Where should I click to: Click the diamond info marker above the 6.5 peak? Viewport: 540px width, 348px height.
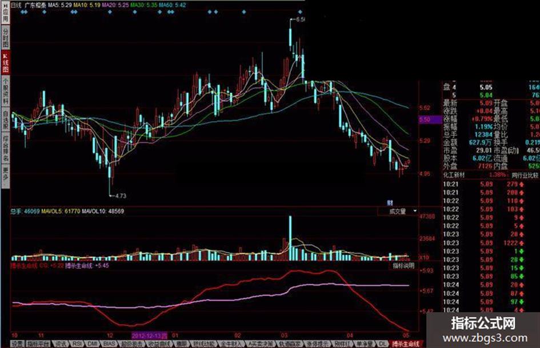point(300,12)
